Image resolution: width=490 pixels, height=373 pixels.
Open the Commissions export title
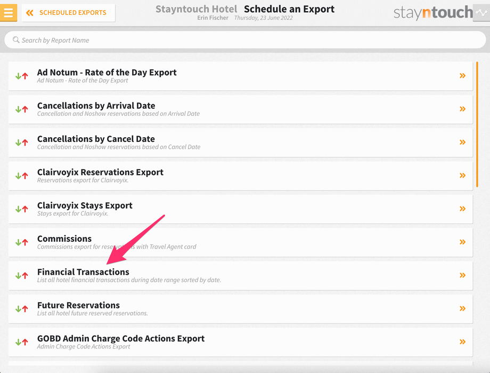(x=64, y=239)
